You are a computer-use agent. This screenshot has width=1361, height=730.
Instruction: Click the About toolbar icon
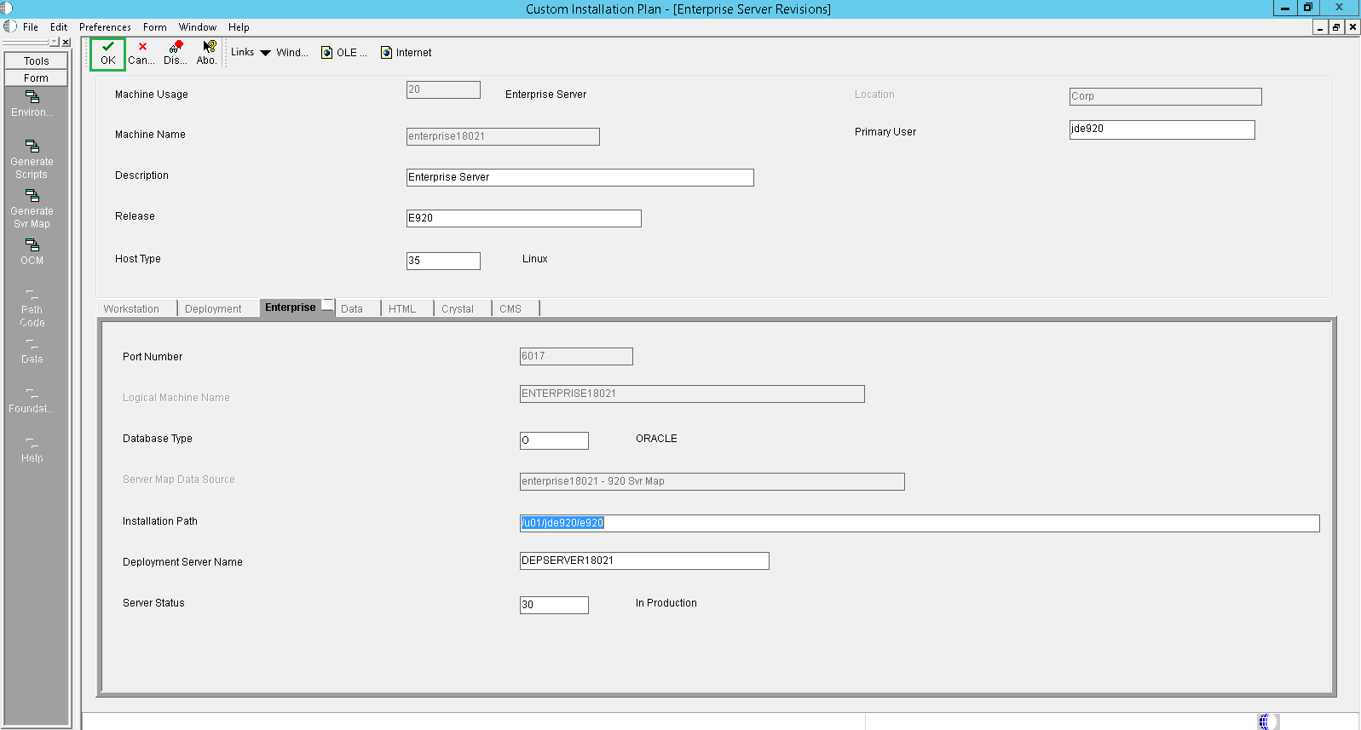[207, 53]
